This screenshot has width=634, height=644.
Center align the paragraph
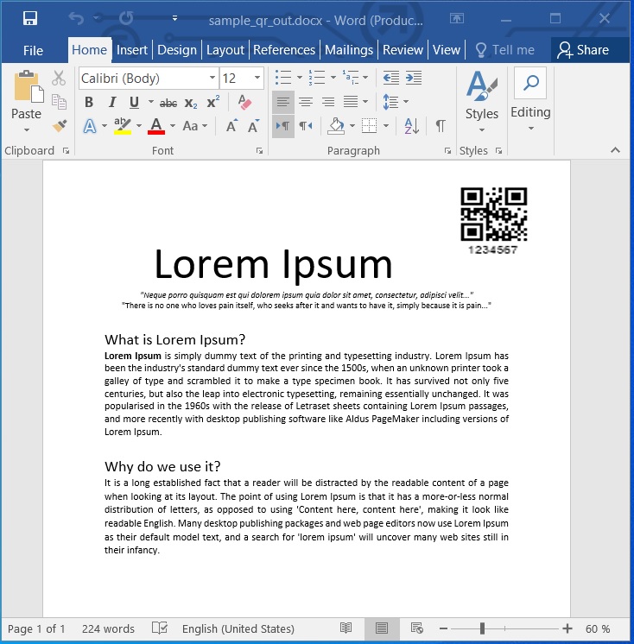(x=305, y=103)
